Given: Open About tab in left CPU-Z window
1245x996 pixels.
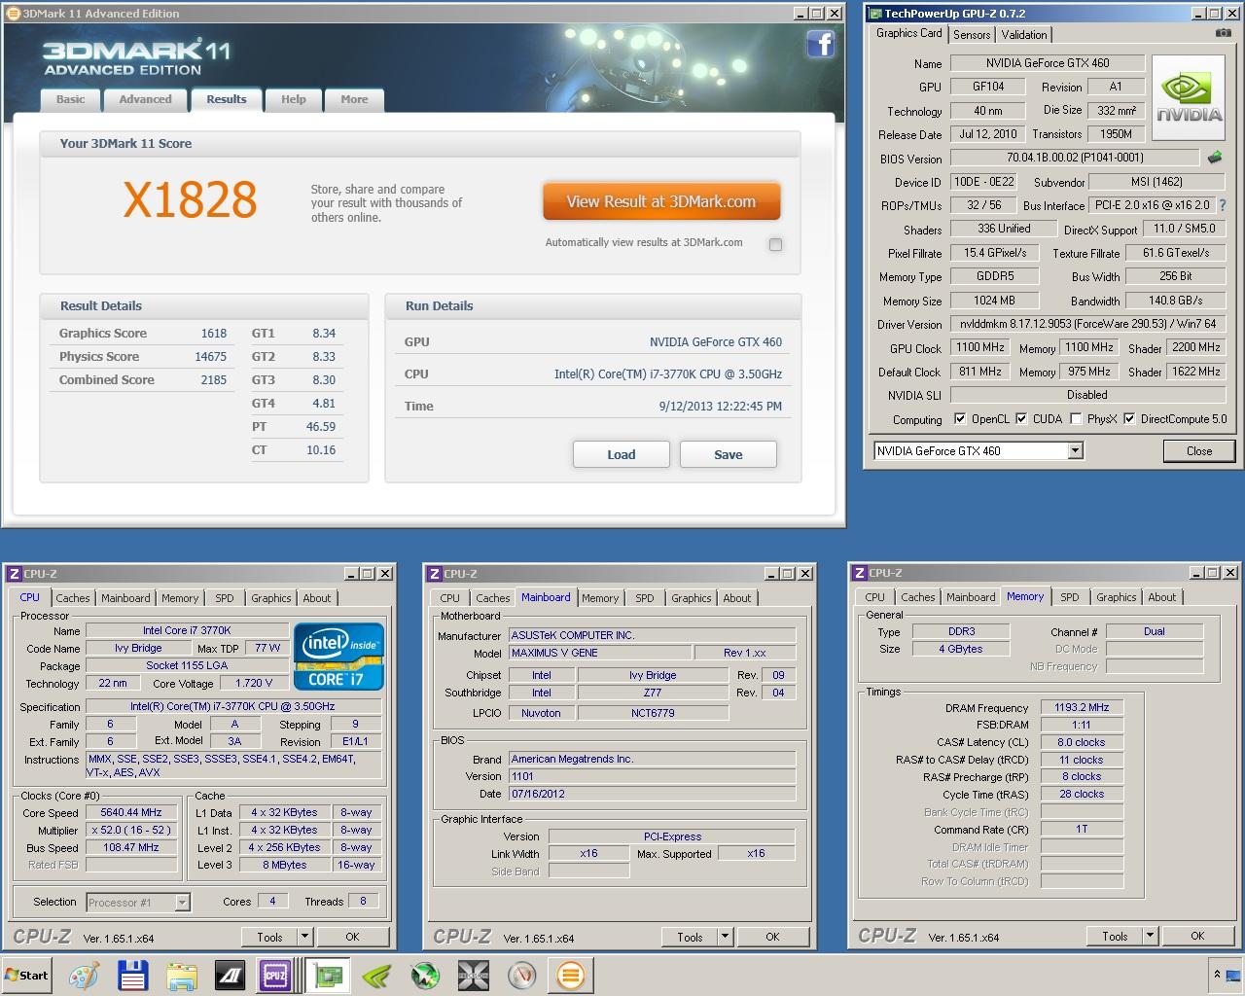Looking at the screenshot, I should pyautogui.click(x=316, y=598).
